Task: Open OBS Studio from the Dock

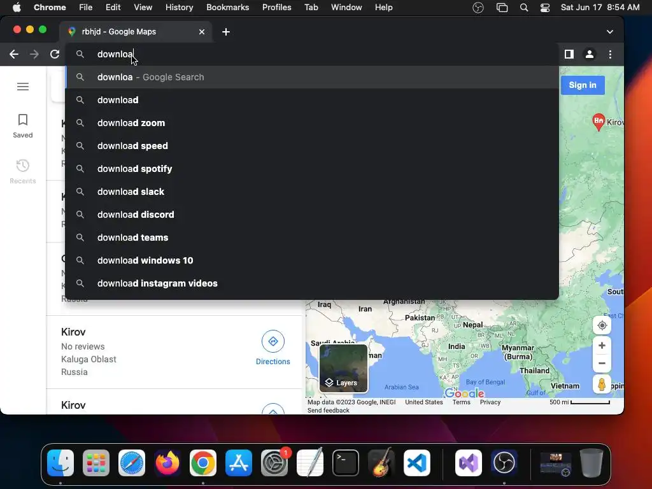Action: (x=504, y=463)
